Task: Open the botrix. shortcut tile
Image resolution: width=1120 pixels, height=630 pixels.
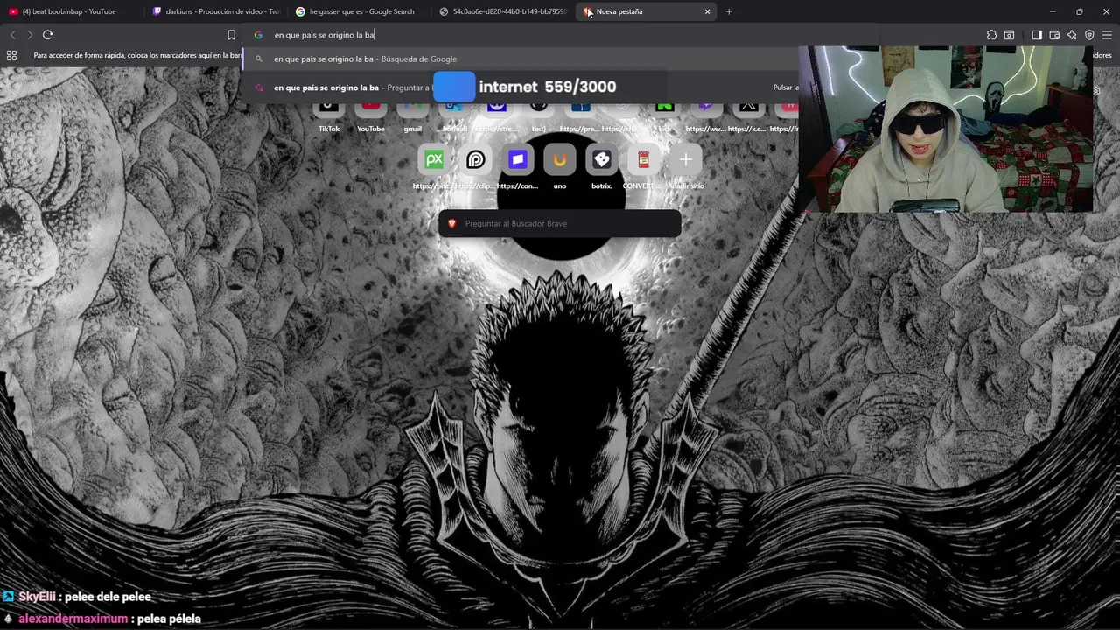Action: pos(602,166)
